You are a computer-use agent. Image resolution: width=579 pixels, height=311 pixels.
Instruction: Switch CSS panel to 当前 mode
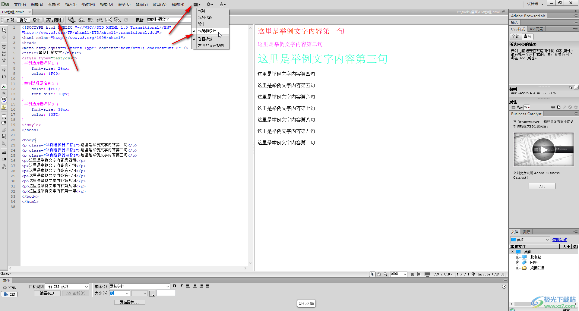click(527, 36)
